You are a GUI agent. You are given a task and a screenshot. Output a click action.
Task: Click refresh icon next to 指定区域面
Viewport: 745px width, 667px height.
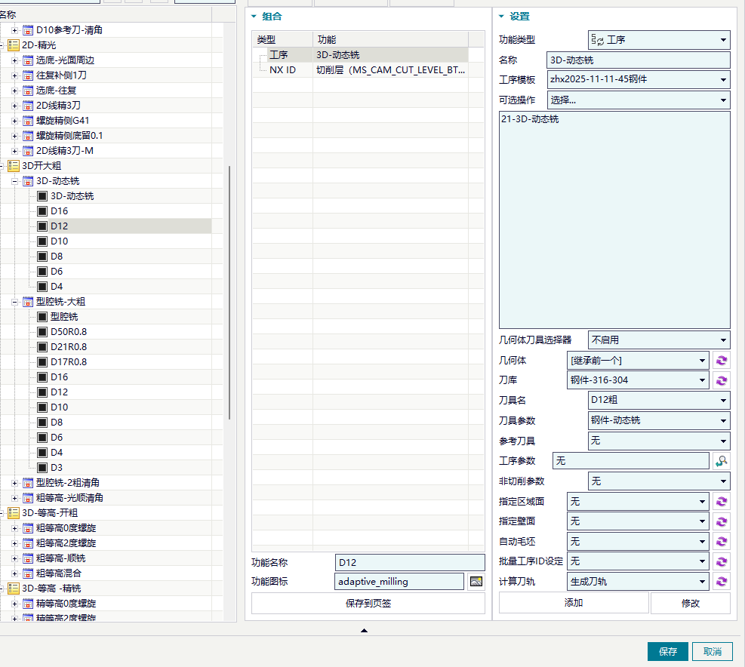tap(722, 502)
